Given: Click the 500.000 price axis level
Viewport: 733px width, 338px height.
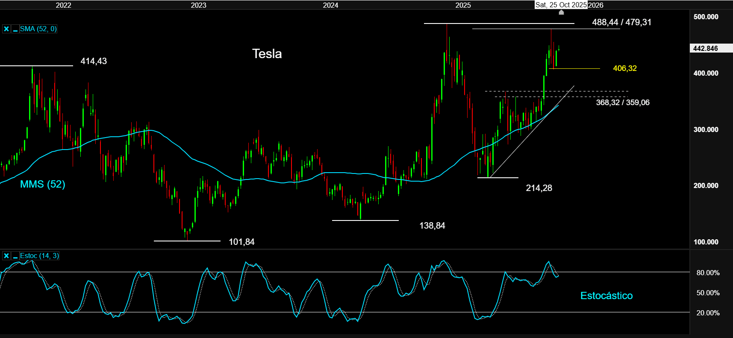Looking at the screenshot, I should (706, 17).
